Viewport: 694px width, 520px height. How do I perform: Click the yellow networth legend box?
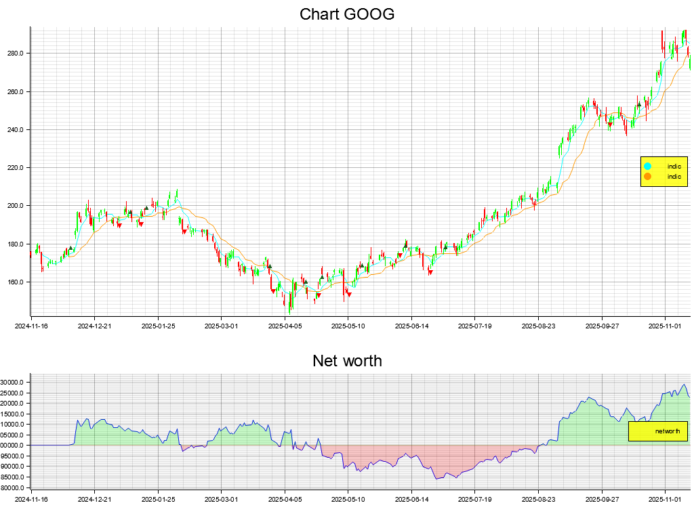pyautogui.click(x=657, y=431)
